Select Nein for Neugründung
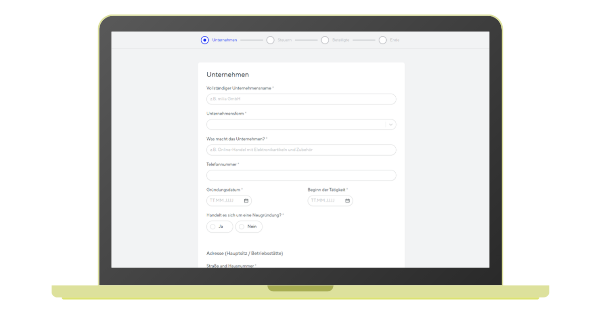Viewport: 601px width, 314px height. pos(249,226)
